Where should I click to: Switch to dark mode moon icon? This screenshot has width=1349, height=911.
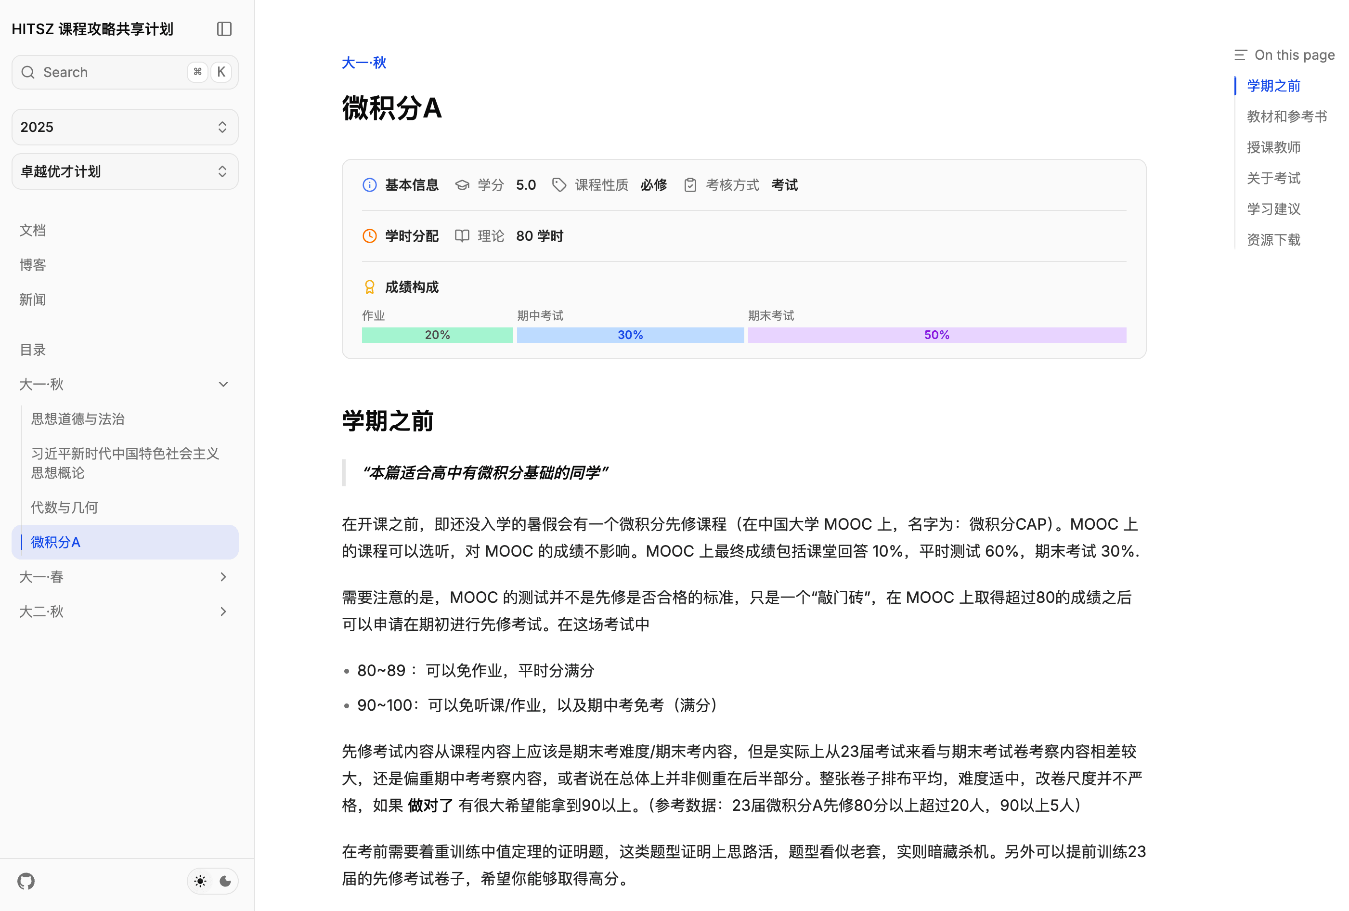pos(225,882)
